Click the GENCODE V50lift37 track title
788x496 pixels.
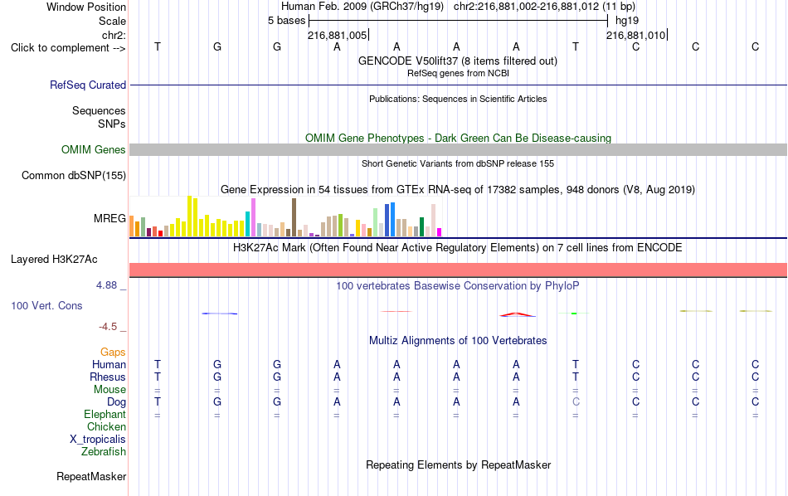click(457, 61)
